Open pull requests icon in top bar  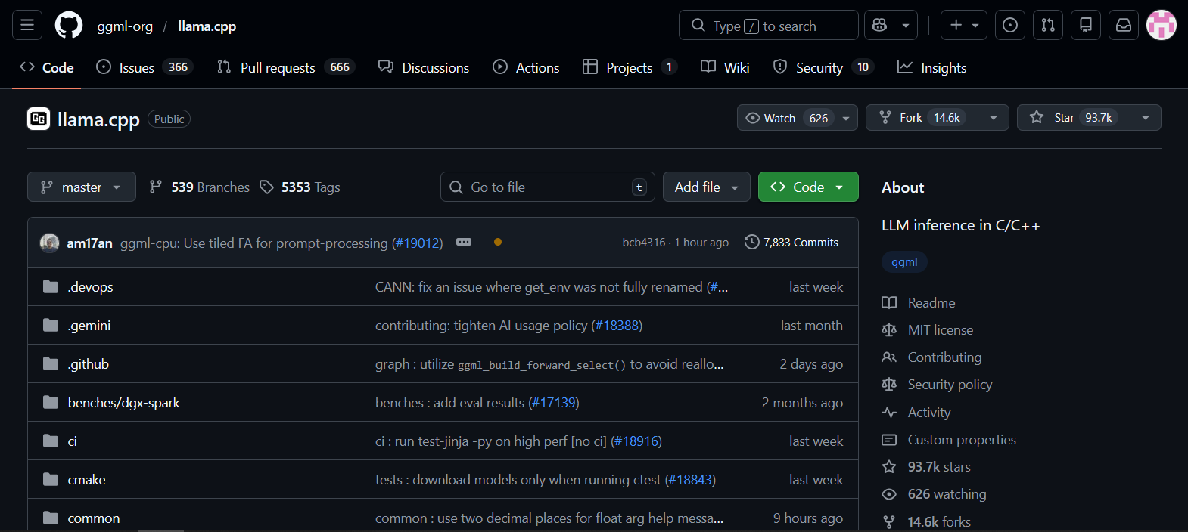(x=1048, y=25)
